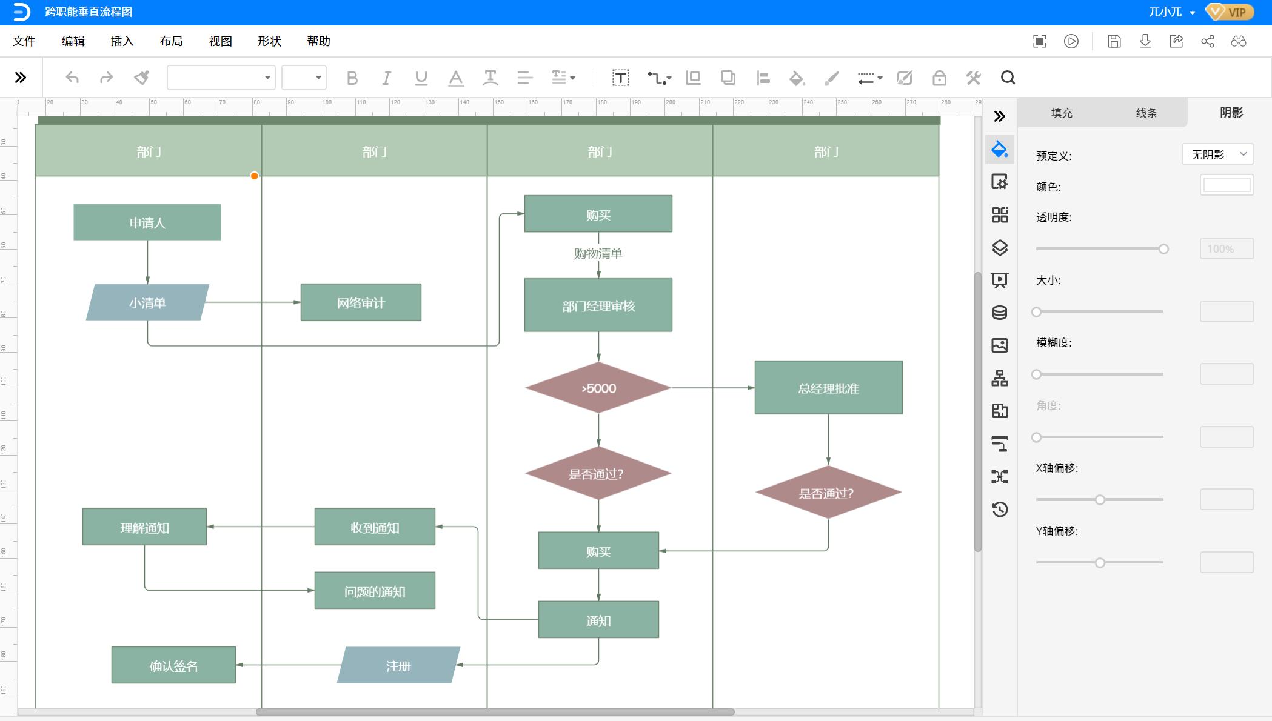This screenshot has height=721, width=1272.
Task: Click the share icon in header
Action: tap(1208, 41)
